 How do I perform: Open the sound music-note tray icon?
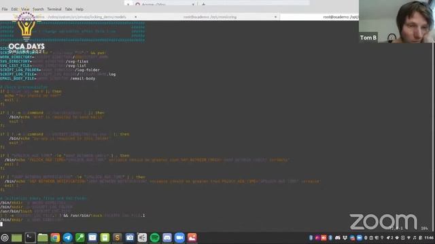pos(415,238)
